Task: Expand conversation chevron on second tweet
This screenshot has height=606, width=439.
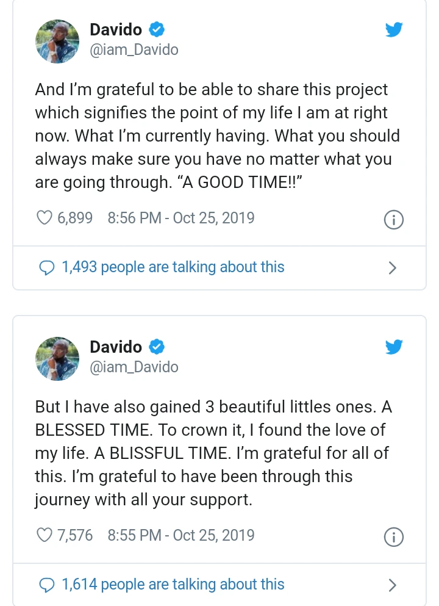Action: click(x=392, y=585)
